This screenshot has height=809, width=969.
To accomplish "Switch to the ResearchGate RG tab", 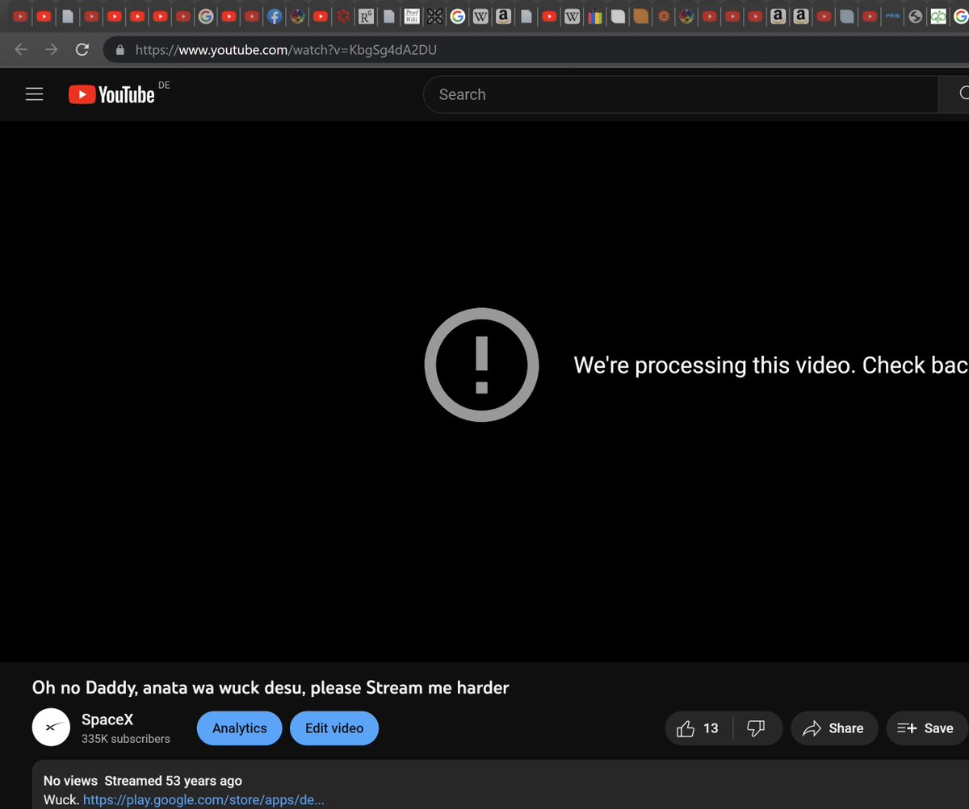I will [365, 15].
